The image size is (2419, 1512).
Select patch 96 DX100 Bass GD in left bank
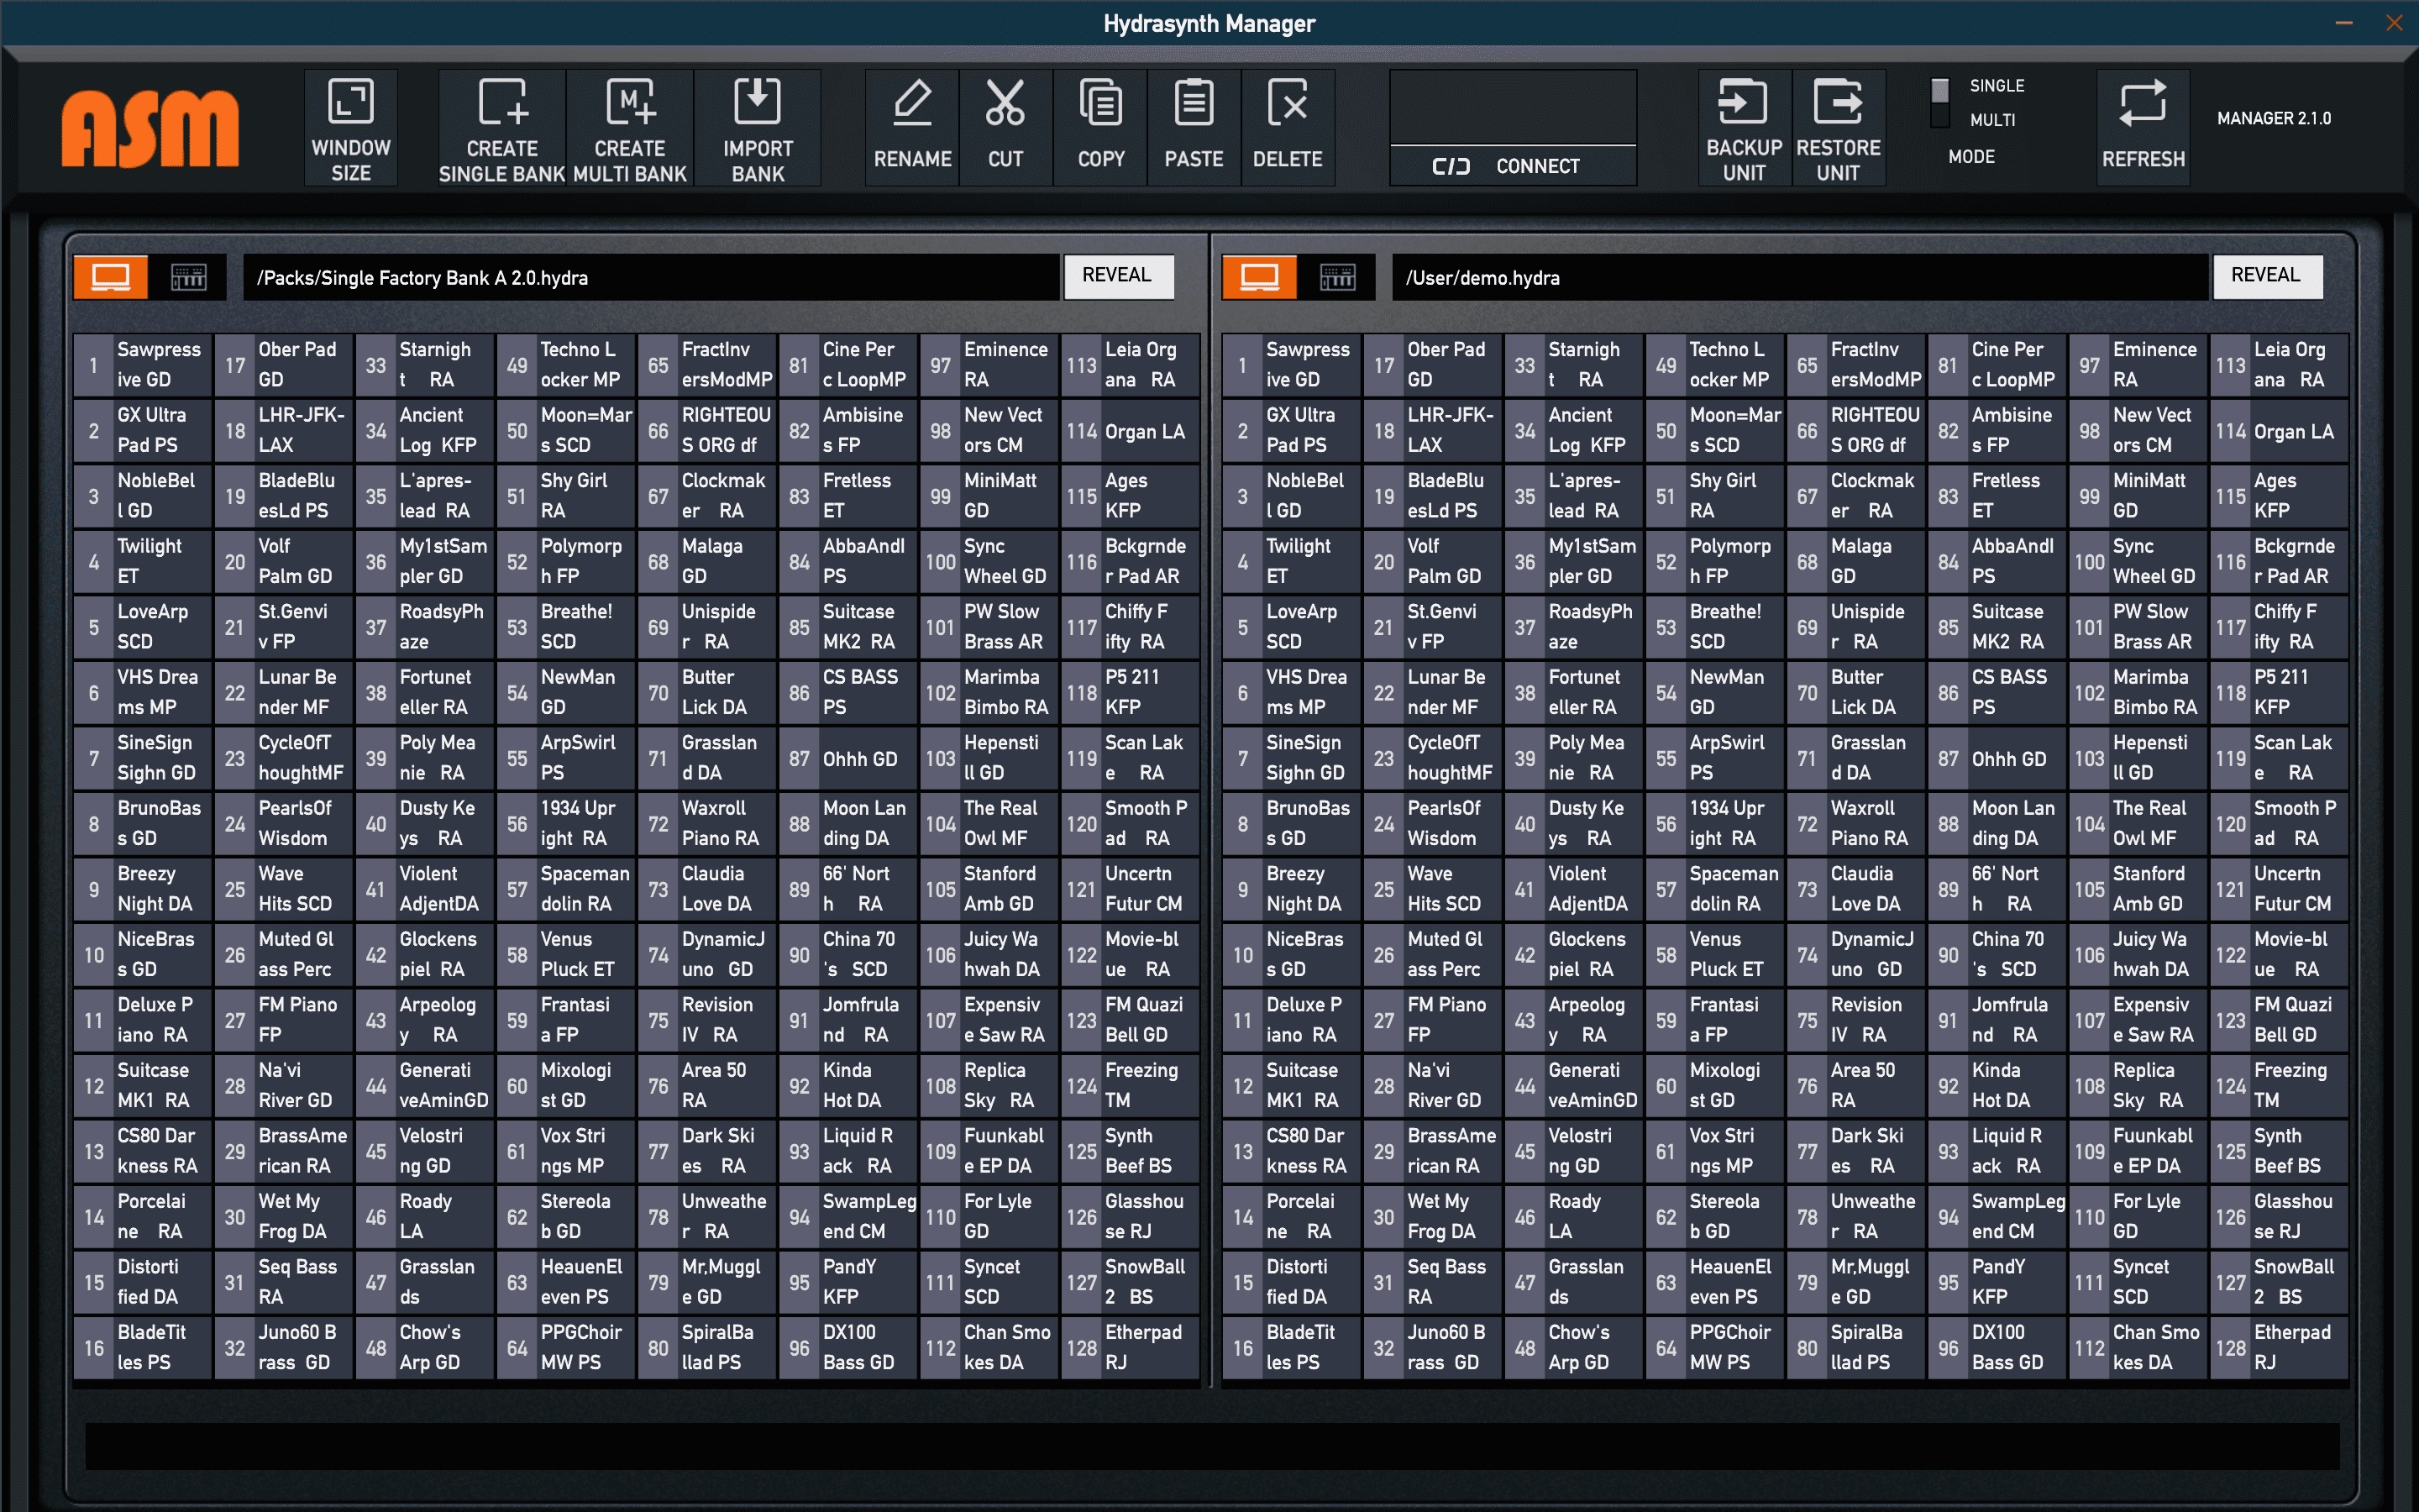coord(848,1347)
